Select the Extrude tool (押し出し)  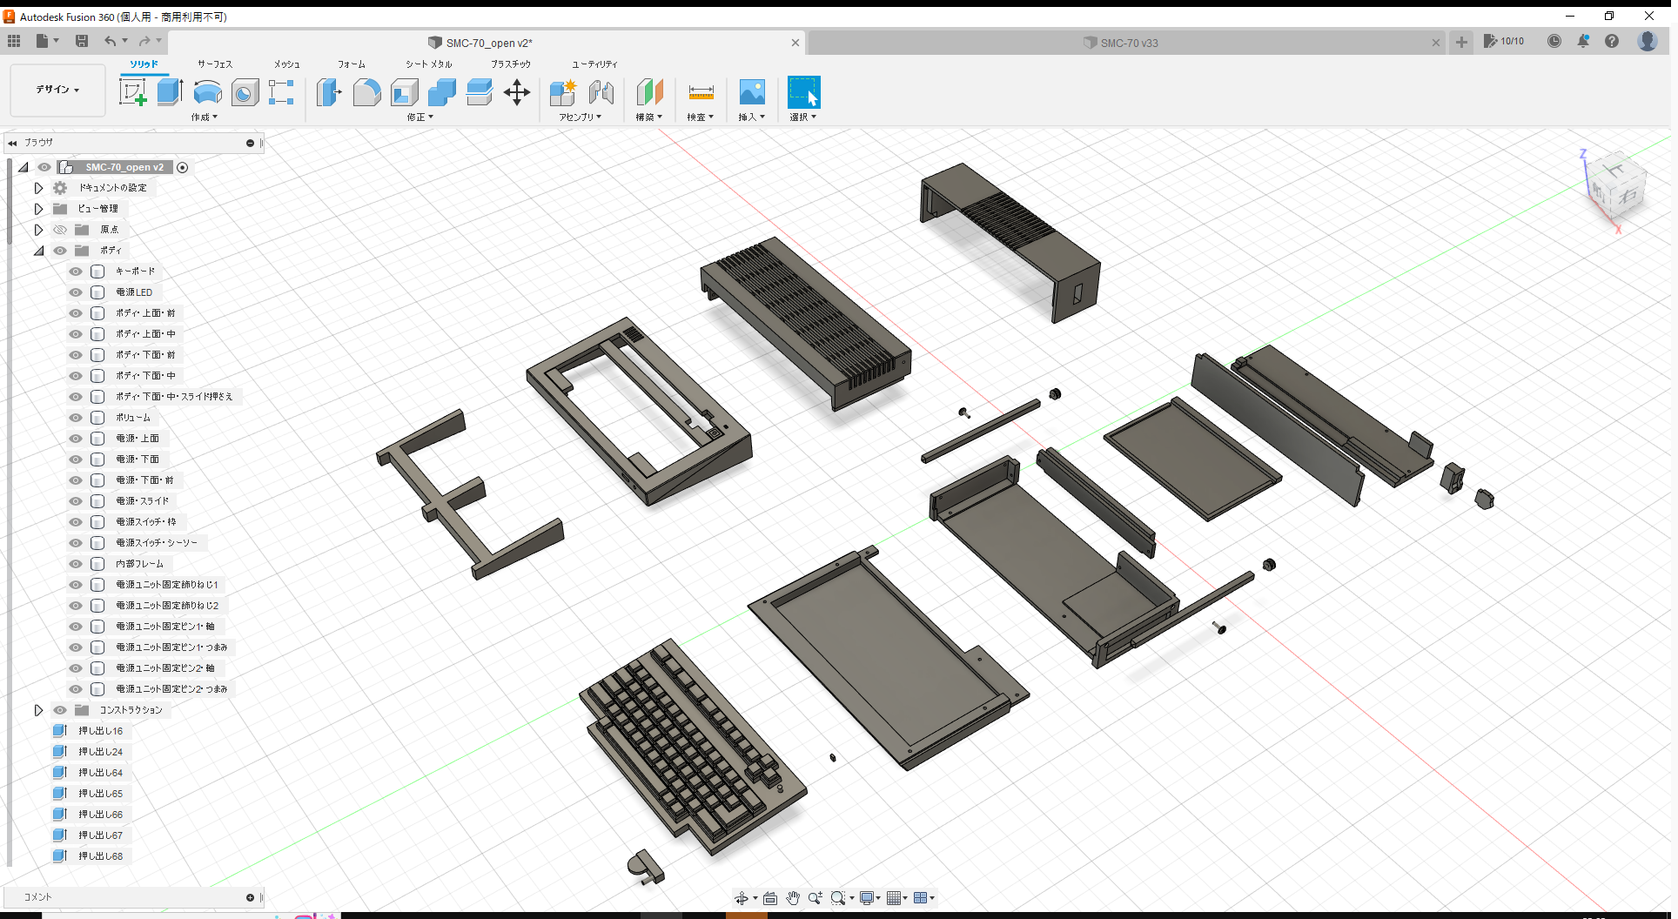[x=170, y=91]
